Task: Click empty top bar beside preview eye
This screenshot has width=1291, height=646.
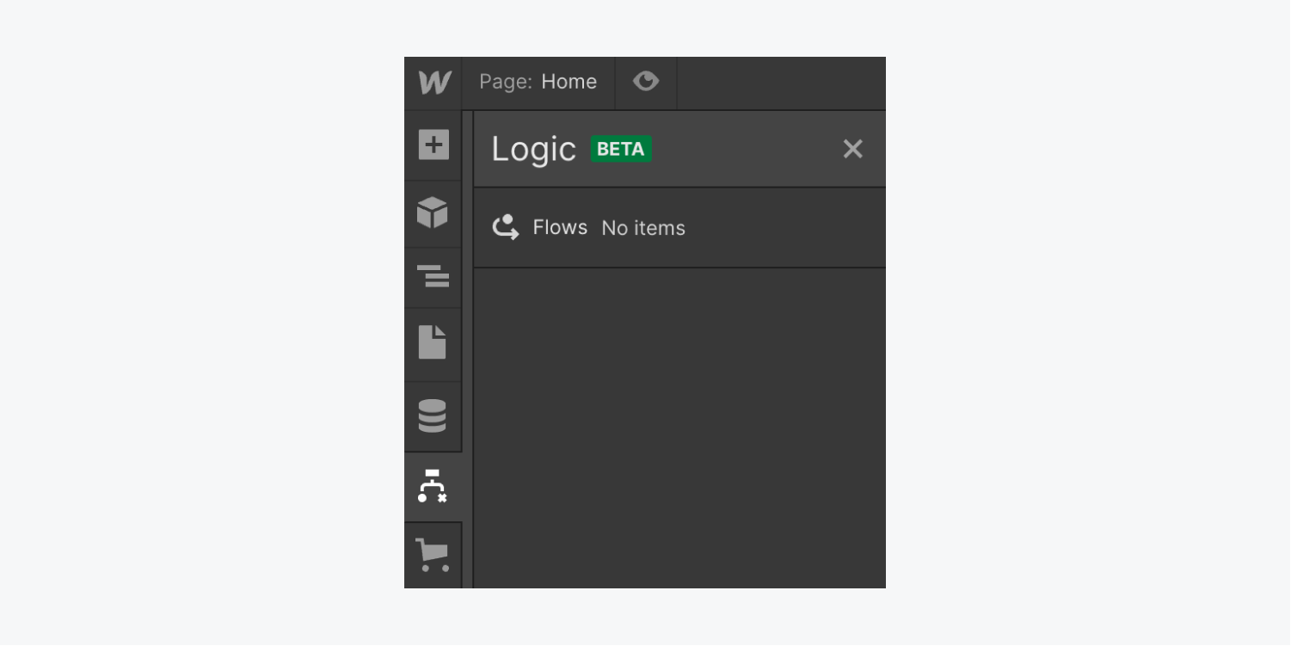Action: click(x=781, y=83)
